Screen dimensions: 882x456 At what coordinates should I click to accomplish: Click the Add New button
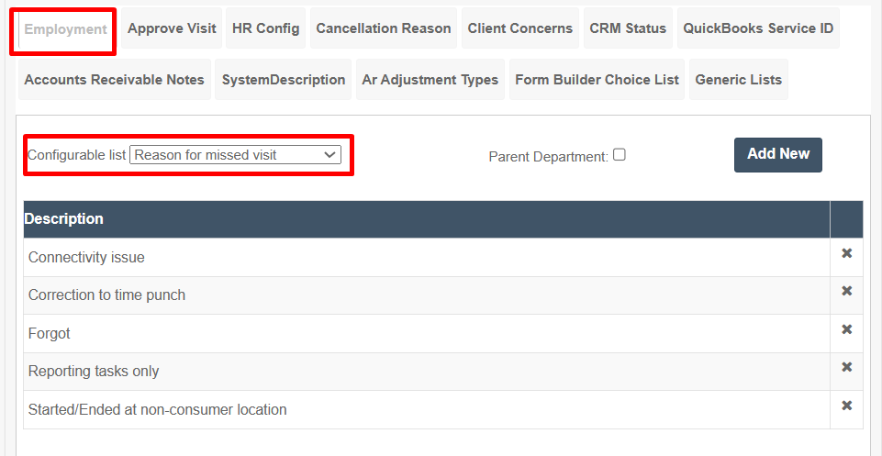(778, 155)
